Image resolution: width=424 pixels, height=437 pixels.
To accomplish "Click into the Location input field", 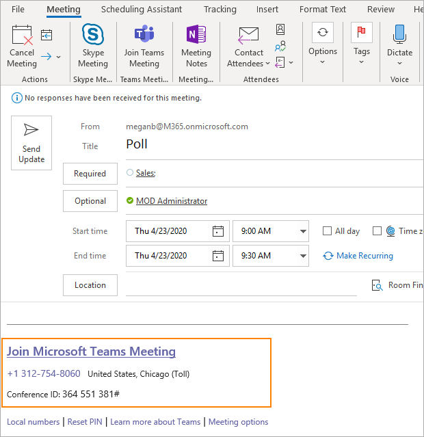I will tap(241, 285).
